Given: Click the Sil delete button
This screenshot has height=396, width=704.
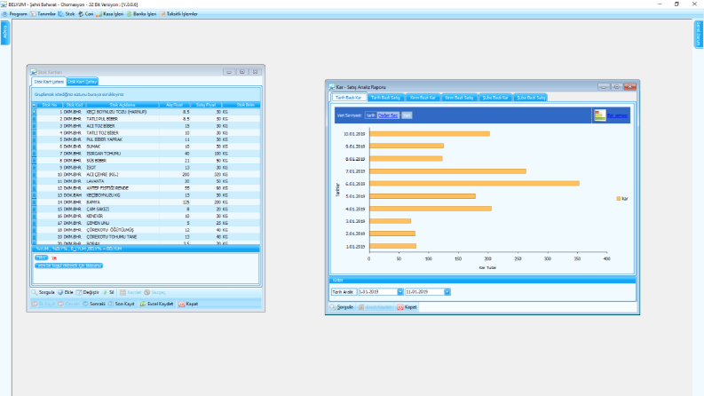Looking at the screenshot, I should [108, 292].
